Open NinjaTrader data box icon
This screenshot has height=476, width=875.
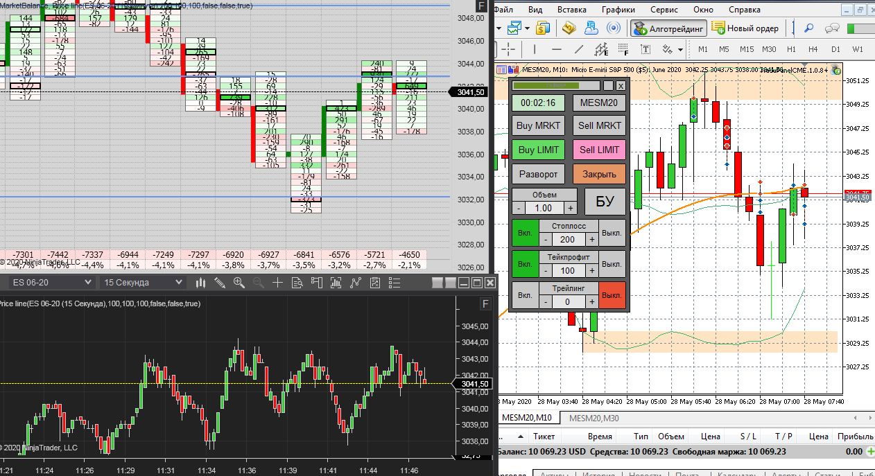pyautogui.click(x=297, y=283)
